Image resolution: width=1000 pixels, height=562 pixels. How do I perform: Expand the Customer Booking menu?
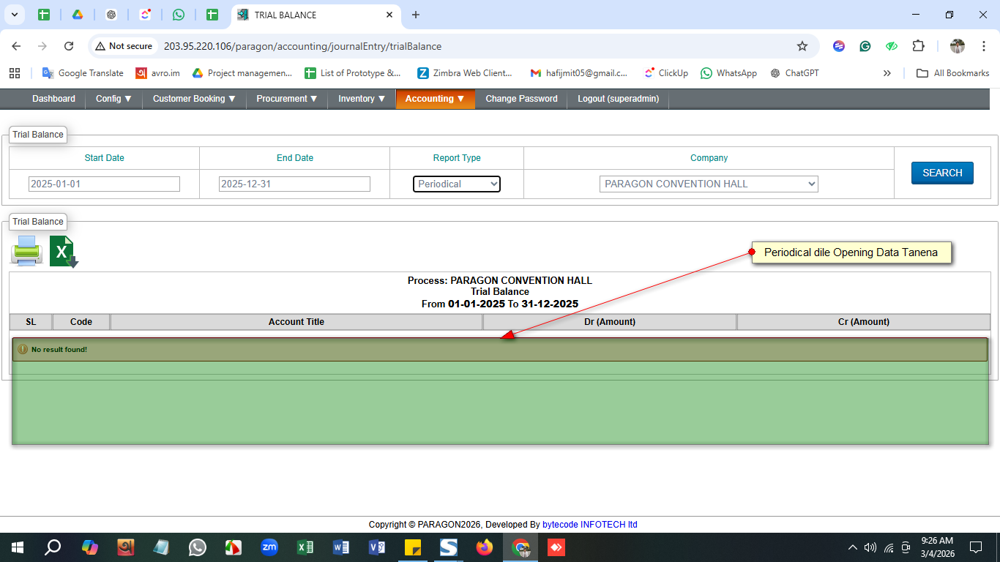tap(194, 99)
